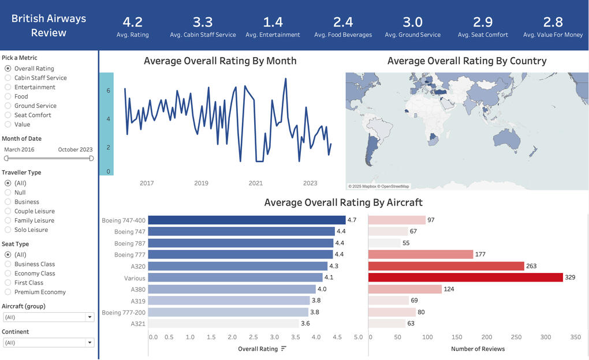
Task: Filter Traveller Type to Business
Action: pos(8,202)
